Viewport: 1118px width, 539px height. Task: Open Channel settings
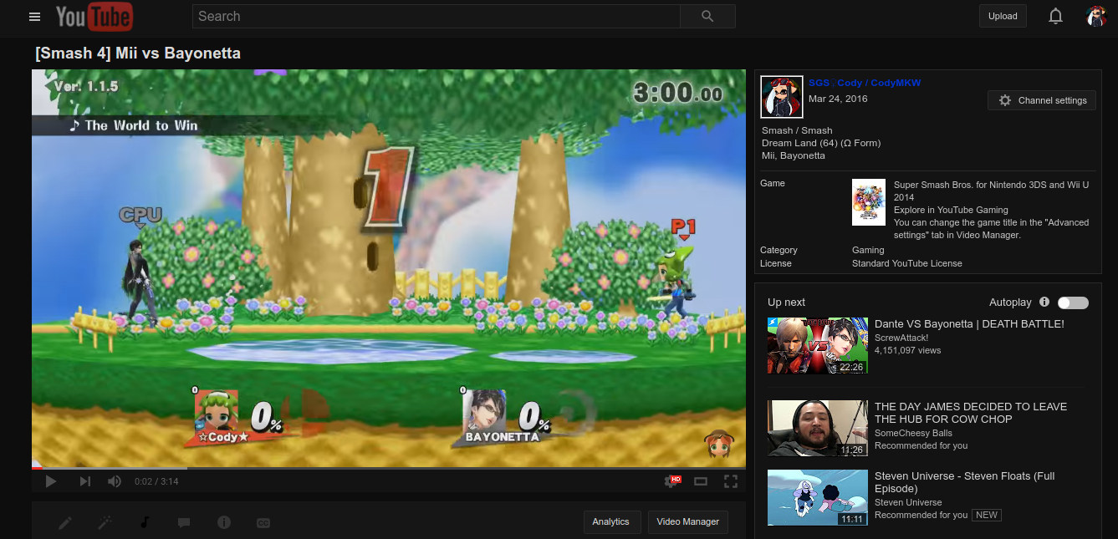point(1042,100)
